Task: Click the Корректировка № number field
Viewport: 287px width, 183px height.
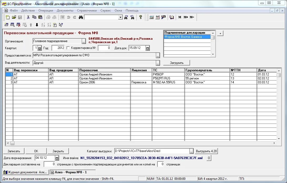Action: [104, 48]
